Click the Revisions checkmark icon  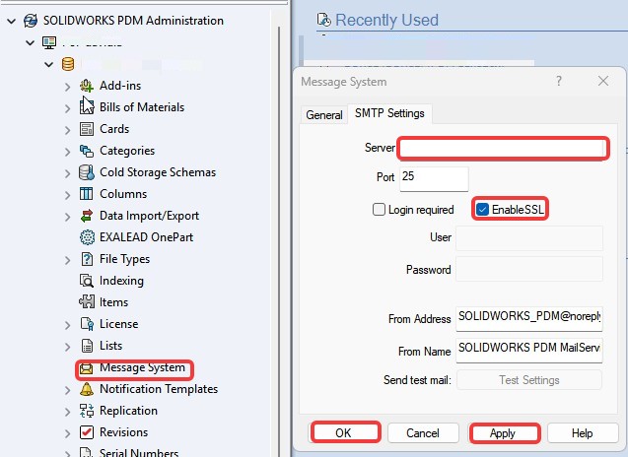pos(87,432)
